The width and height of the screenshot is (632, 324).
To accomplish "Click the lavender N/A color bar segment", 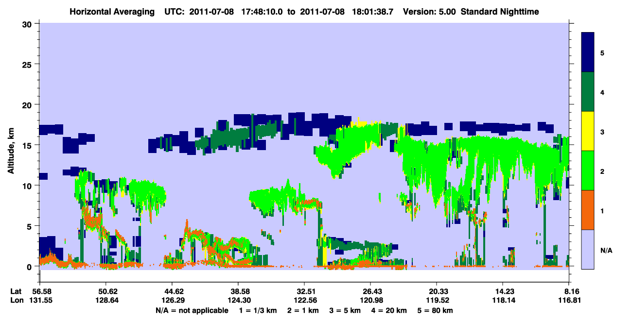I will pos(588,249).
